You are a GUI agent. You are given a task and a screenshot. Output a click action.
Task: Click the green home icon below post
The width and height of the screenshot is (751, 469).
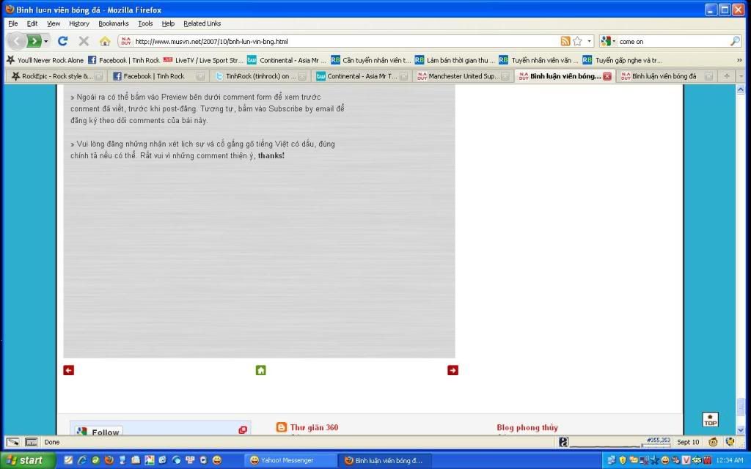[x=260, y=370]
